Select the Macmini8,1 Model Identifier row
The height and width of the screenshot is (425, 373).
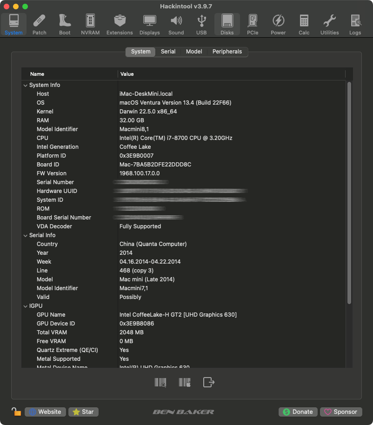point(184,129)
